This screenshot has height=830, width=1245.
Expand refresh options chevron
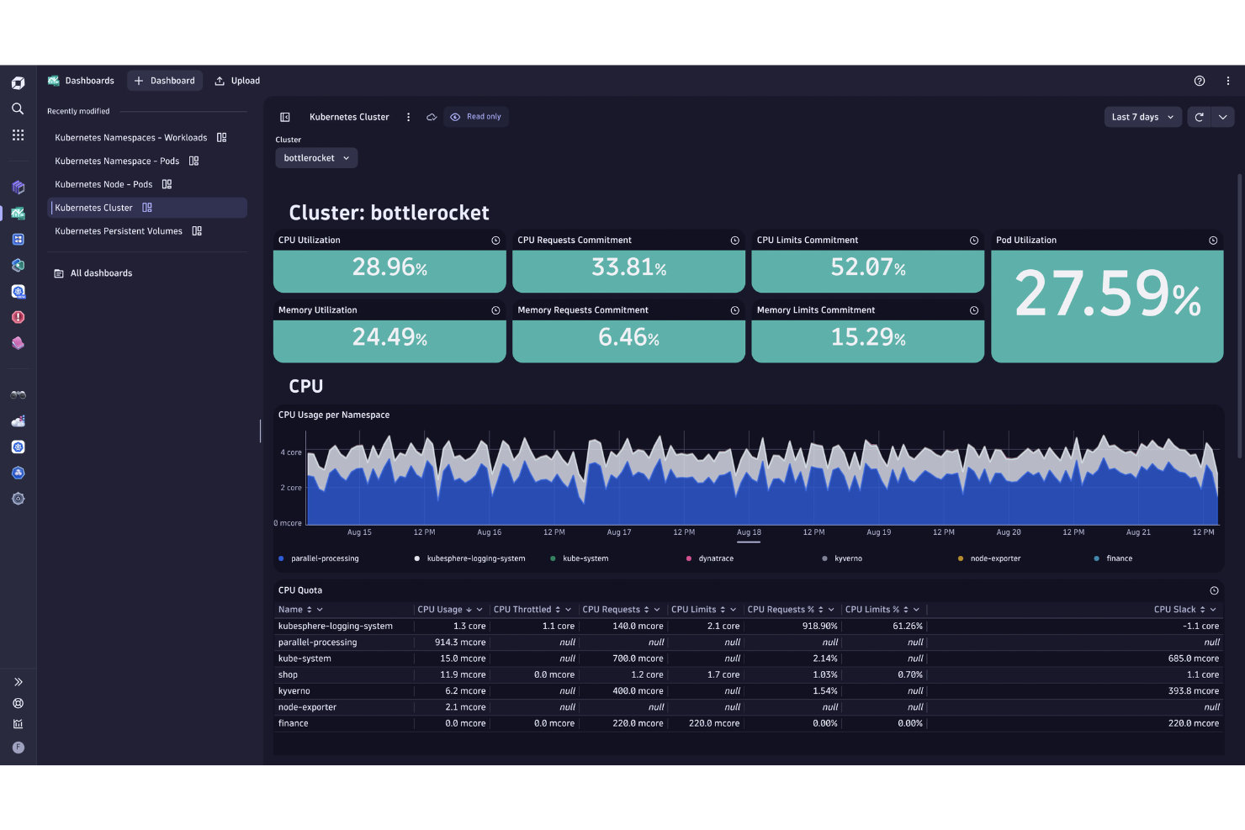(1223, 117)
